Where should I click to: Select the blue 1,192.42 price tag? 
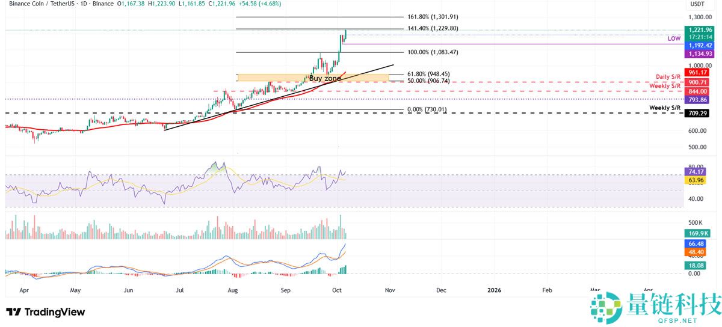[x=699, y=44]
